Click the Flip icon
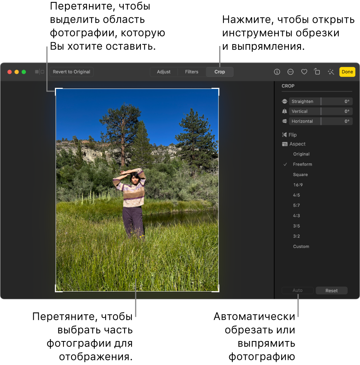 tap(284, 135)
